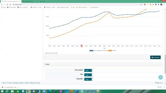
Task: Open options for downloaded t13_consumption png file
Action: pos(18,87)
